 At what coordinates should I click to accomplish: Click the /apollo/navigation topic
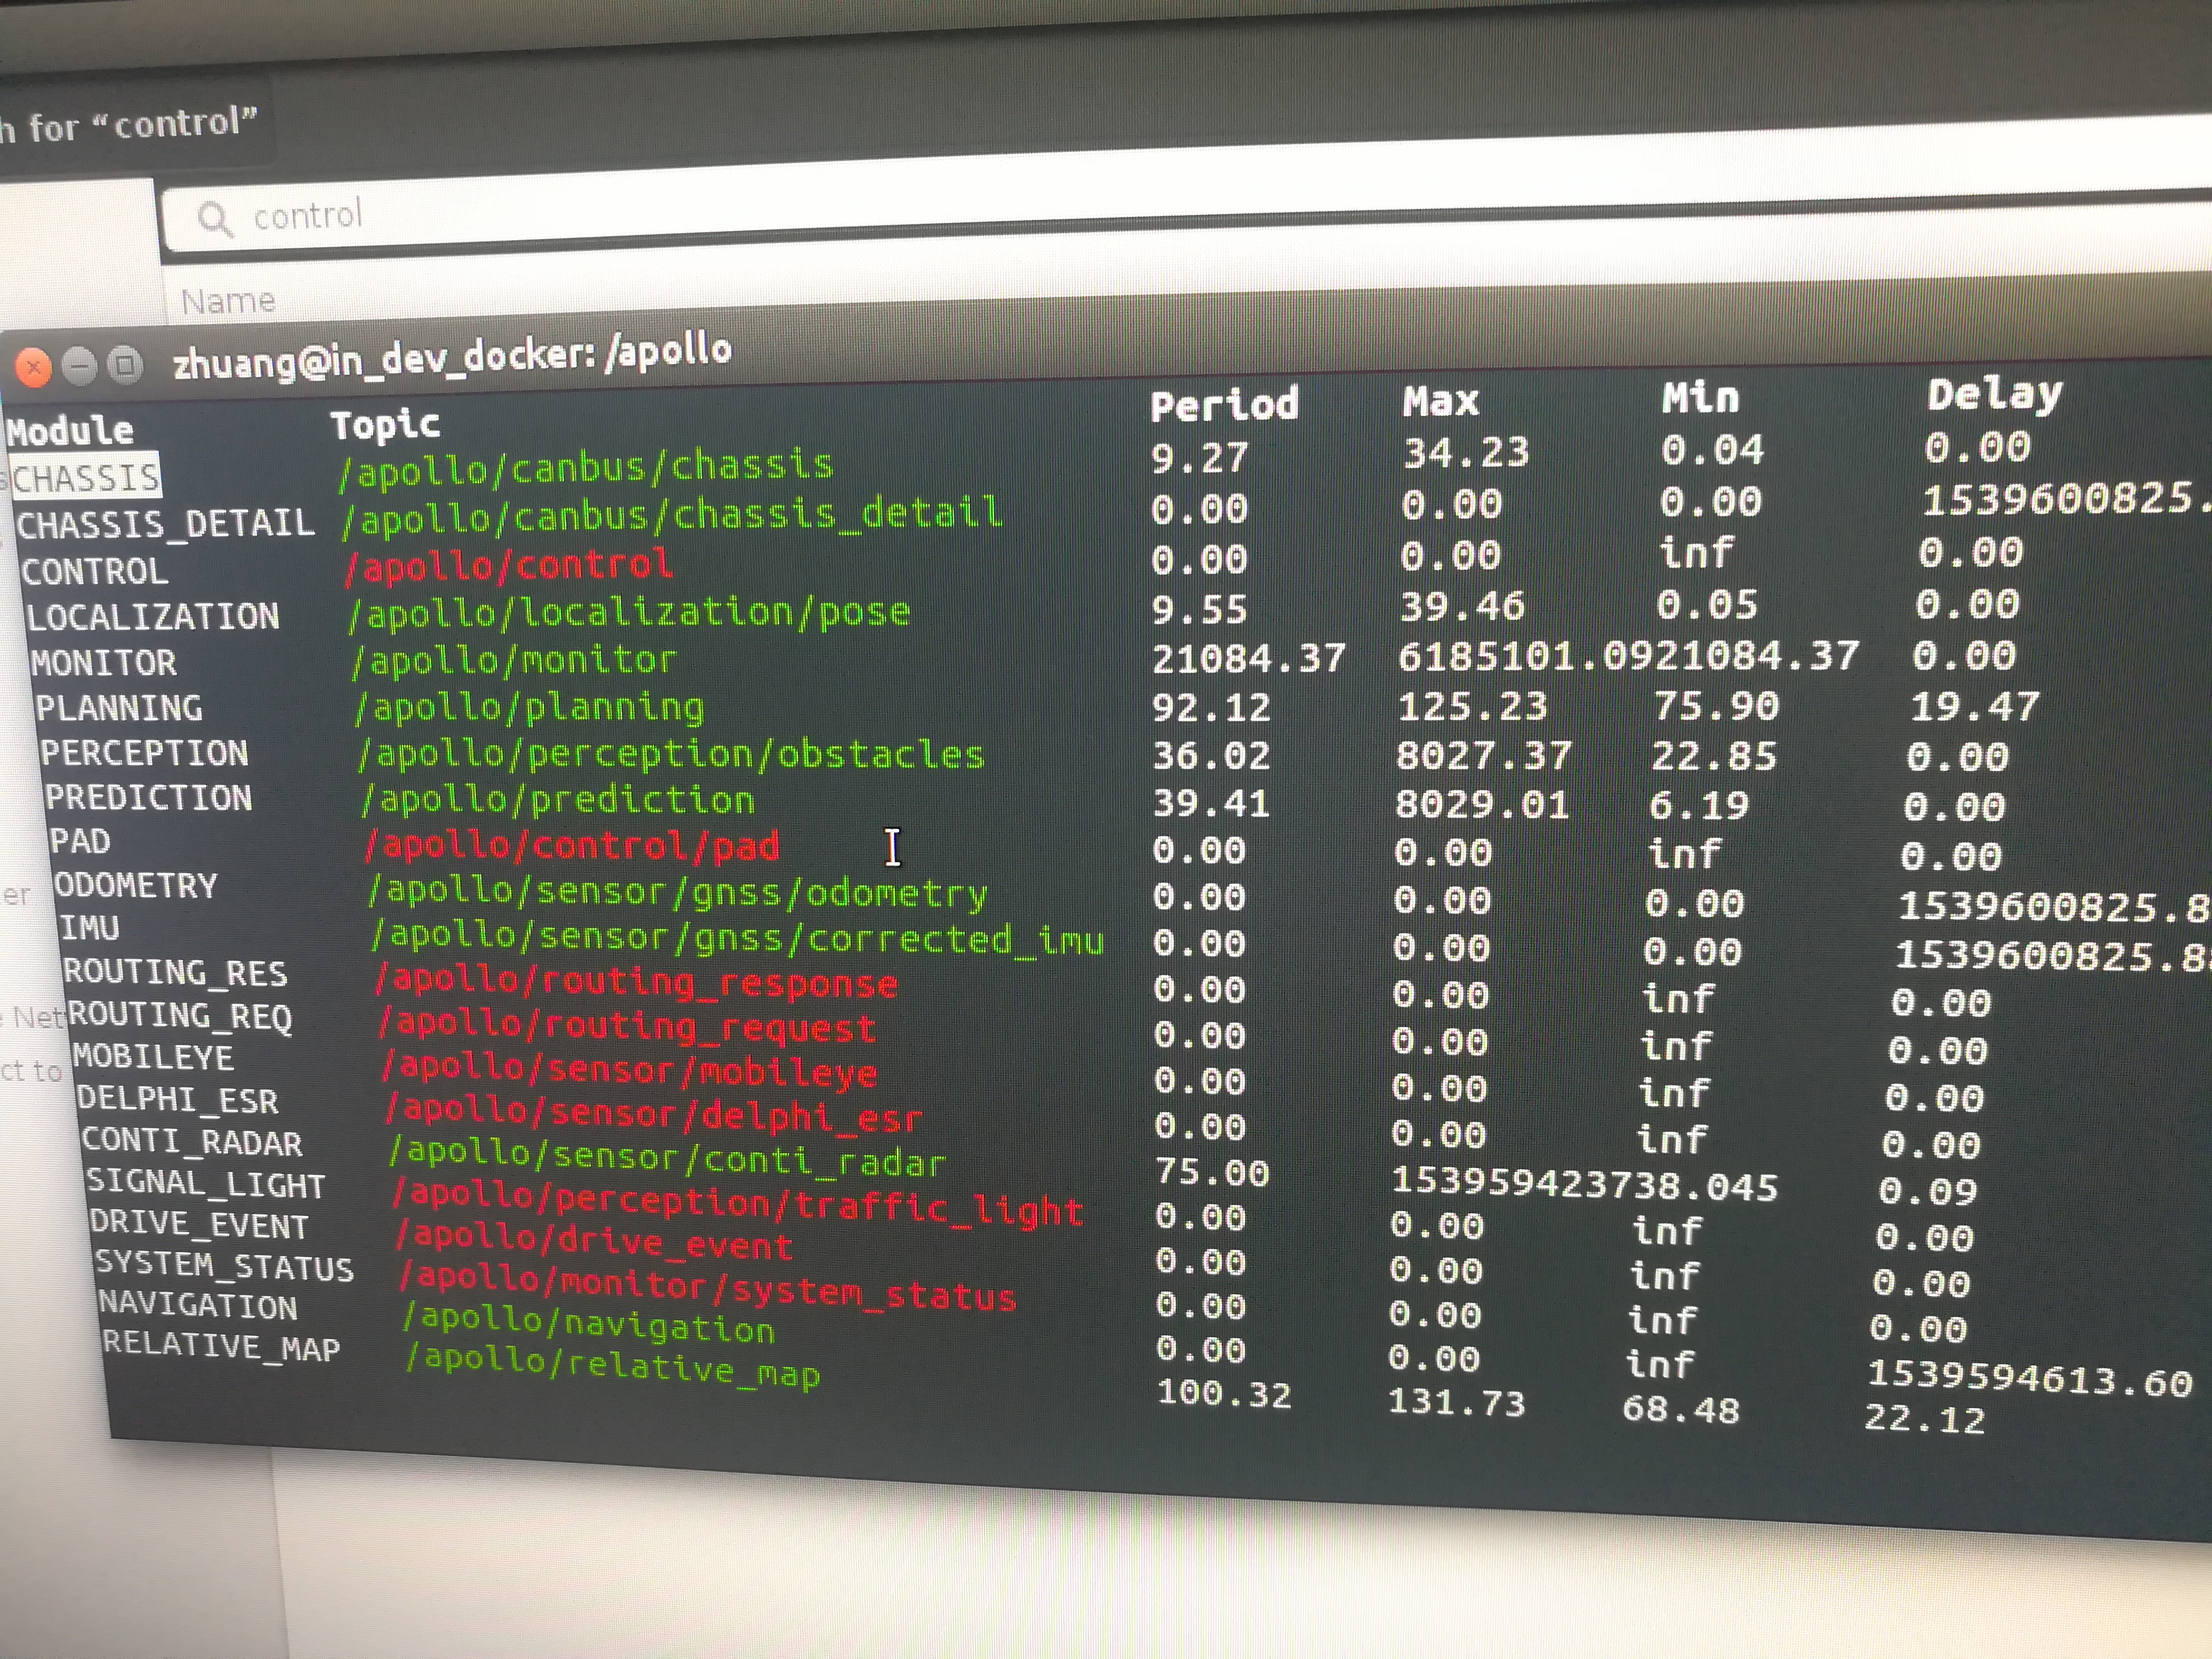(589, 1323)
